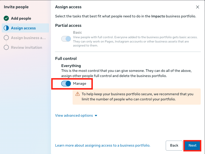
Task: Click the arrow next to View advanced options
Action: pyautogui.click(x=96, y=116)
